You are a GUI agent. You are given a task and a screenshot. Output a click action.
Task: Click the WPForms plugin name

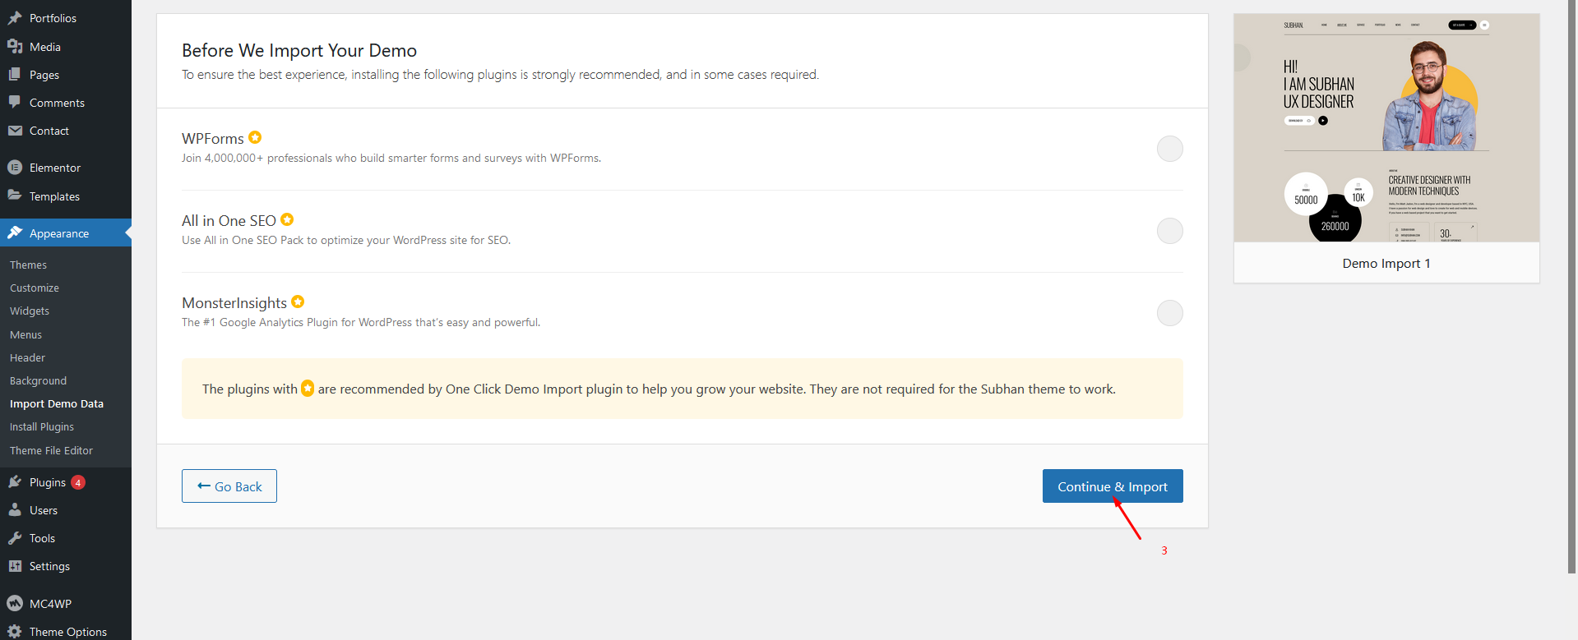tap(213, 139)
